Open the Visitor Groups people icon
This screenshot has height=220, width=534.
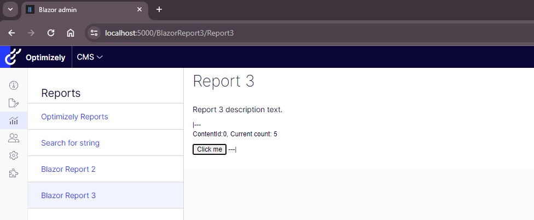14,138
